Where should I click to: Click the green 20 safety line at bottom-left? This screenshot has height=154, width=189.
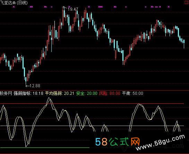point(45,147)
